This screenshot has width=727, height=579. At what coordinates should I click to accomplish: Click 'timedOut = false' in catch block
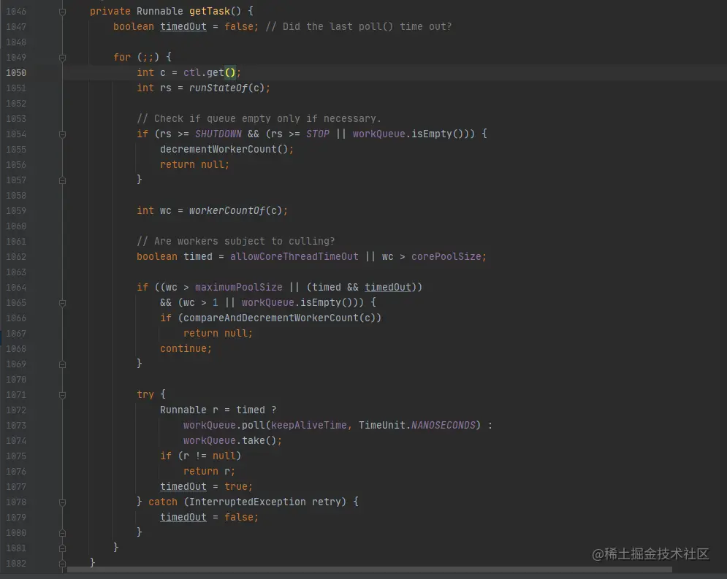tap(207, 517)
